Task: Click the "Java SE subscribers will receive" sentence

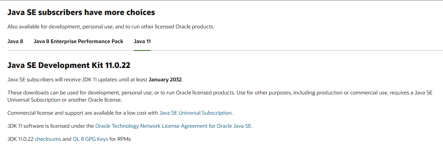Action: pyautogui.click(x=77, y=79)
